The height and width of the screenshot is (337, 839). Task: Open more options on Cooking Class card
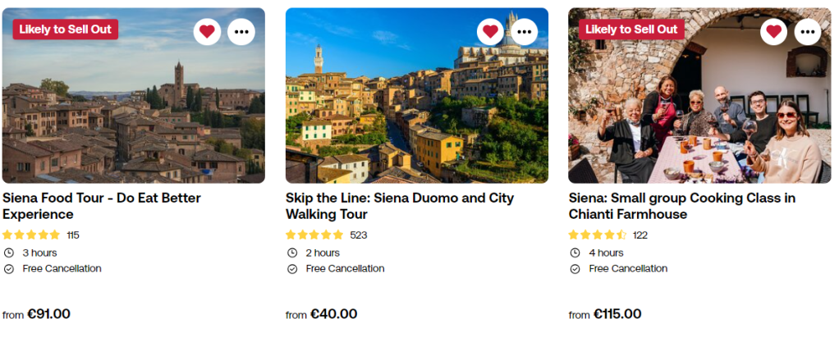pos(808,32)
